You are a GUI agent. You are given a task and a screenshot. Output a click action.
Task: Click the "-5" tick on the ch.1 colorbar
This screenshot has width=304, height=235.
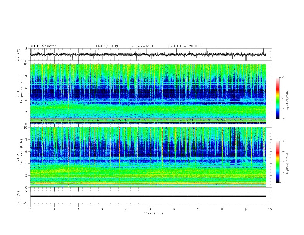coord(283,98)
